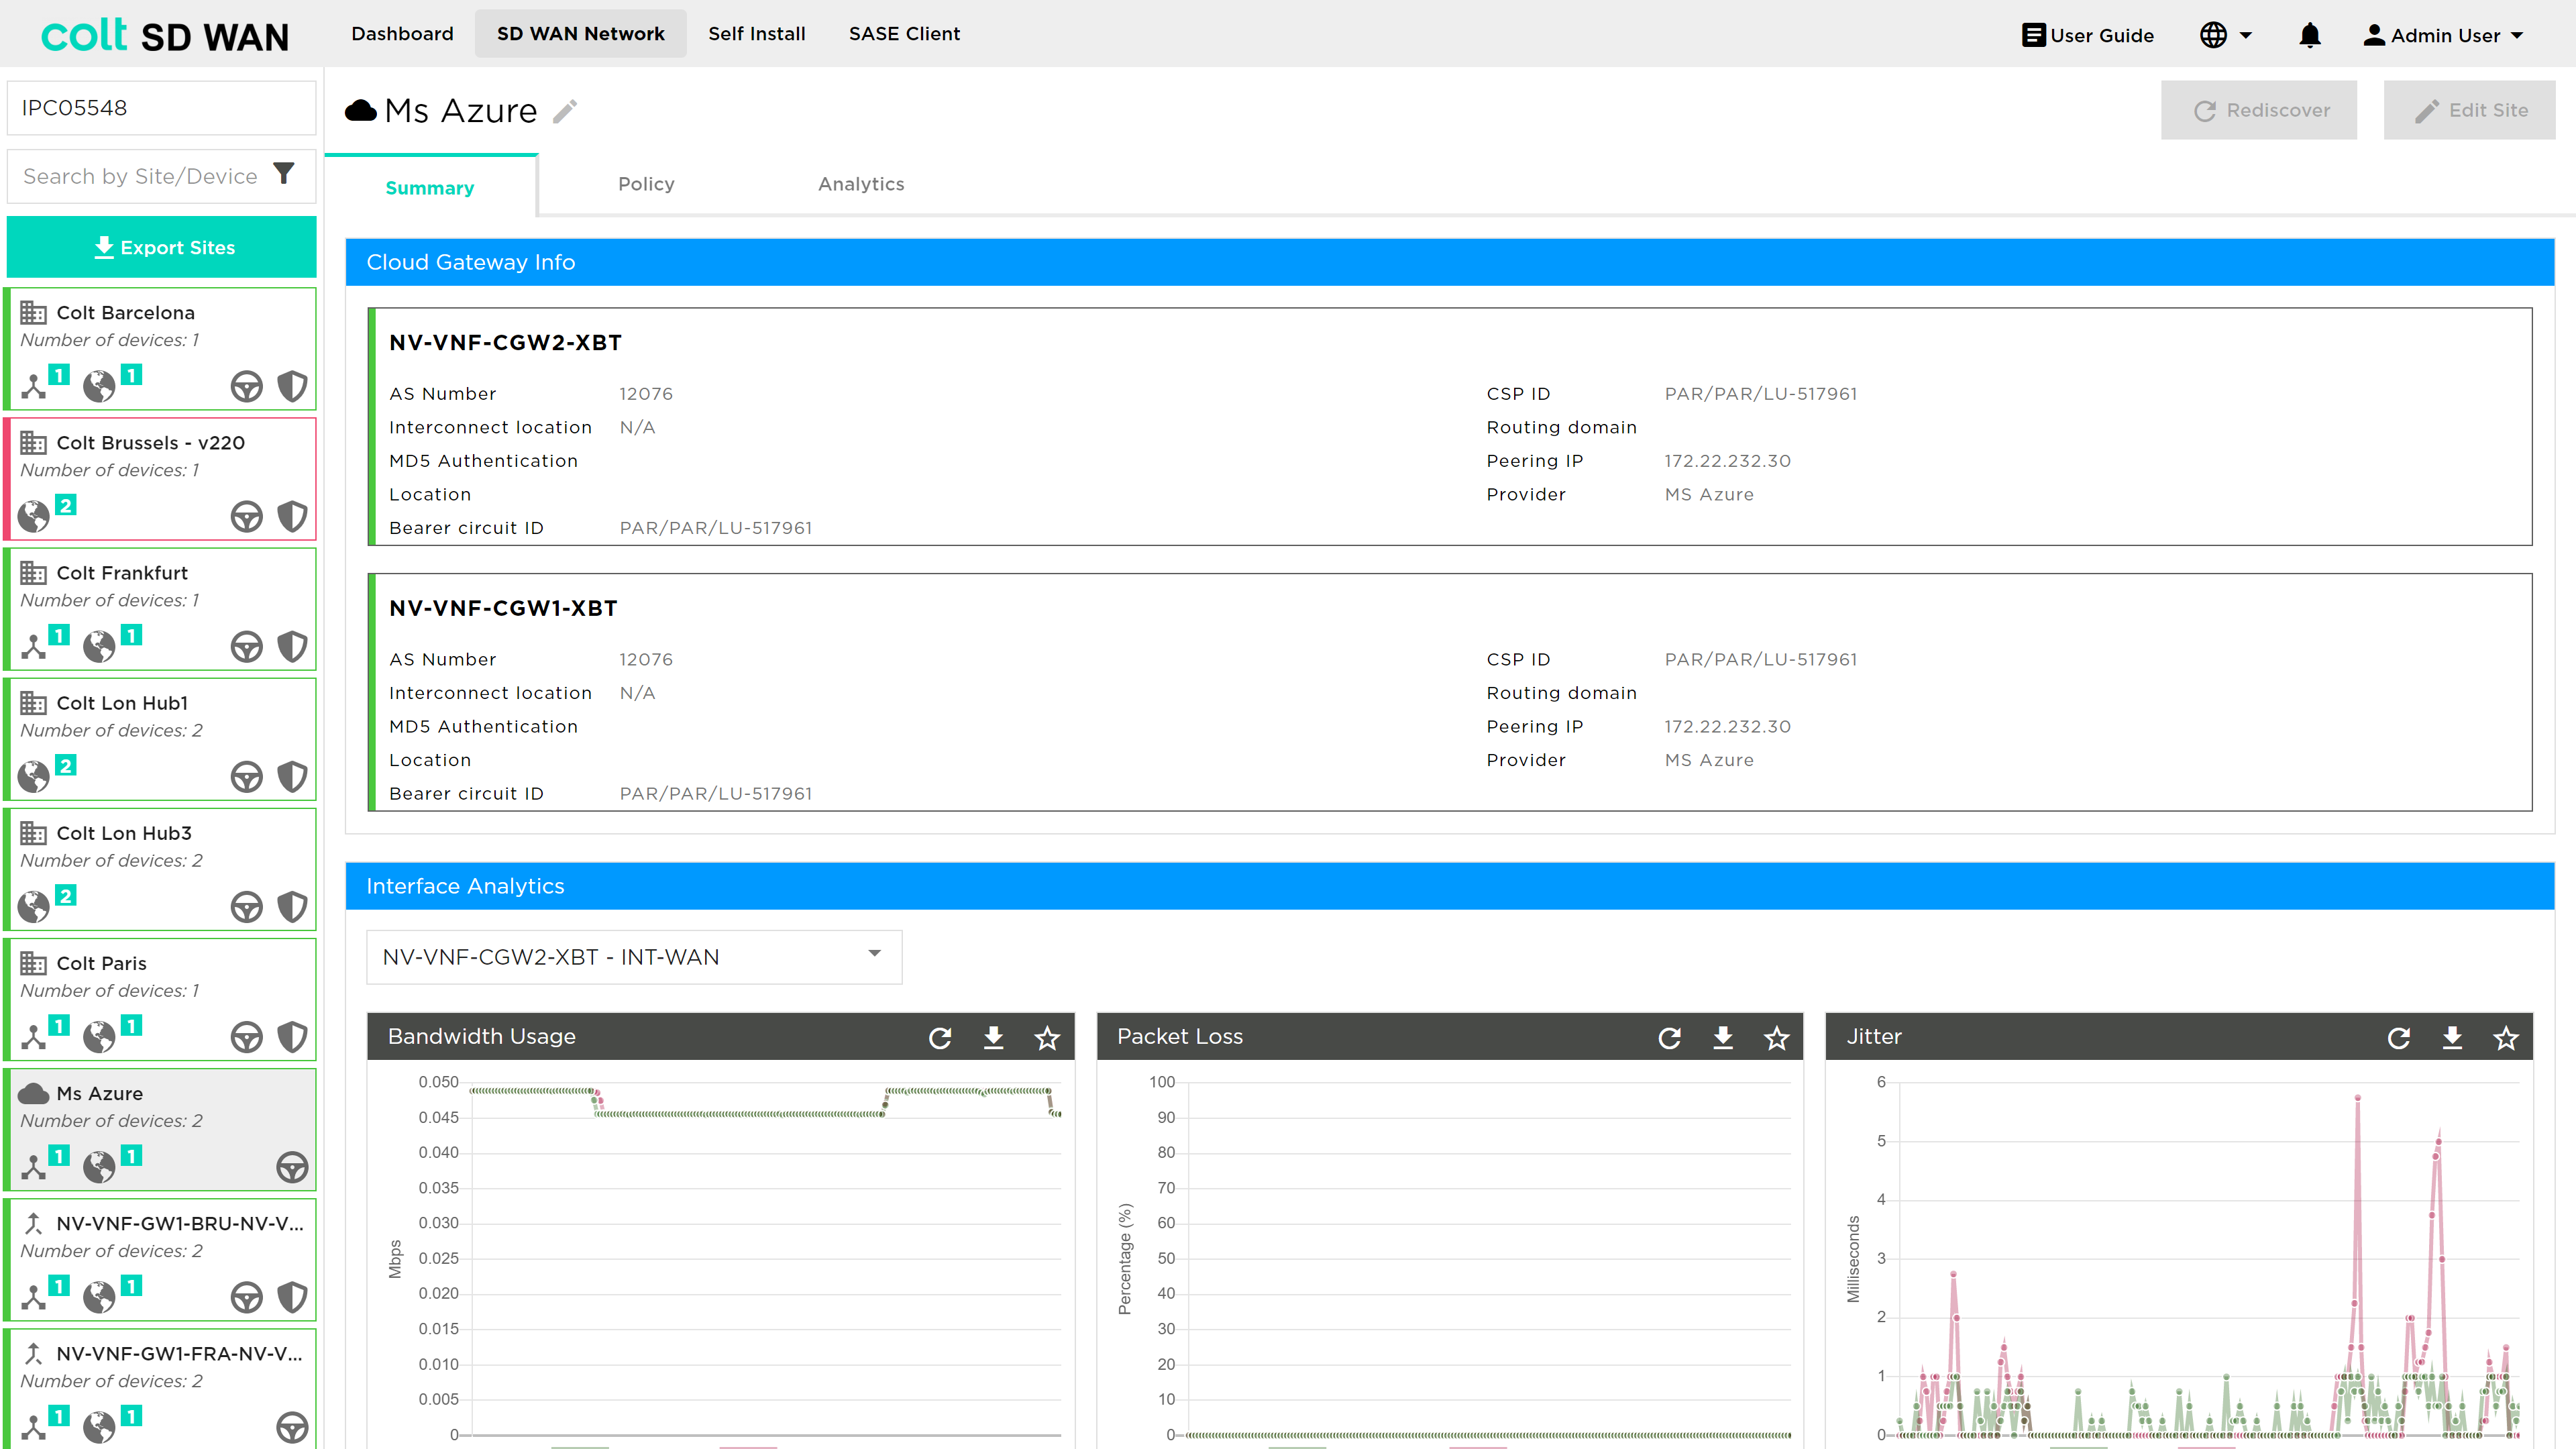
Task: Favorite the Bandwidth Usage chart
Action: 1047,1038
